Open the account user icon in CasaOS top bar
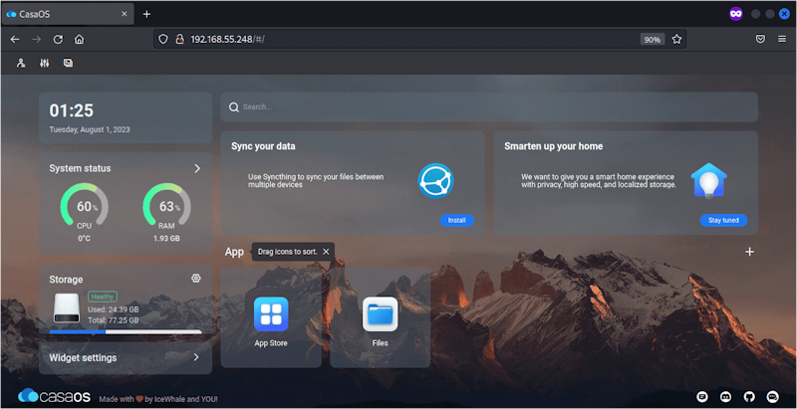This screenshot has width=797, height=409. click(x=21, y=63)
